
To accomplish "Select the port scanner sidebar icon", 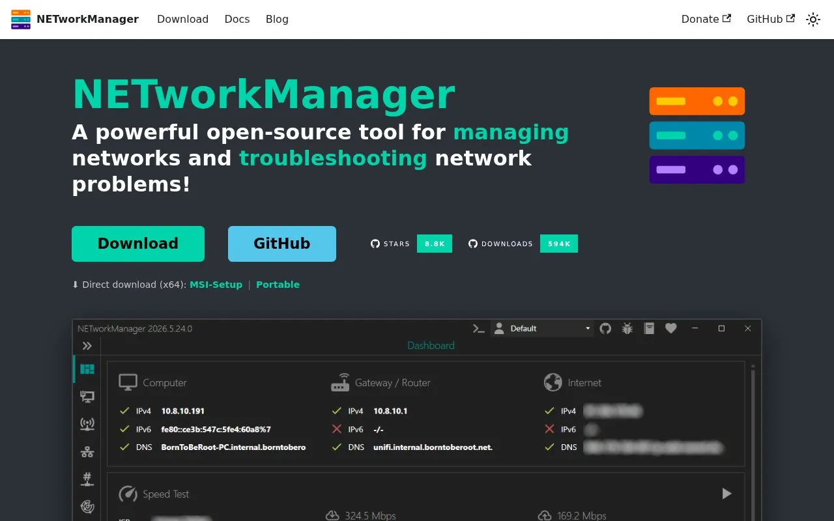I will (x=87, y=479).
